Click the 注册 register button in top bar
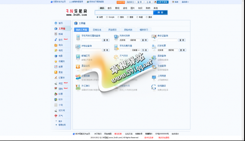Viewport: 245px width, 141px height. [x=149, y=2]
